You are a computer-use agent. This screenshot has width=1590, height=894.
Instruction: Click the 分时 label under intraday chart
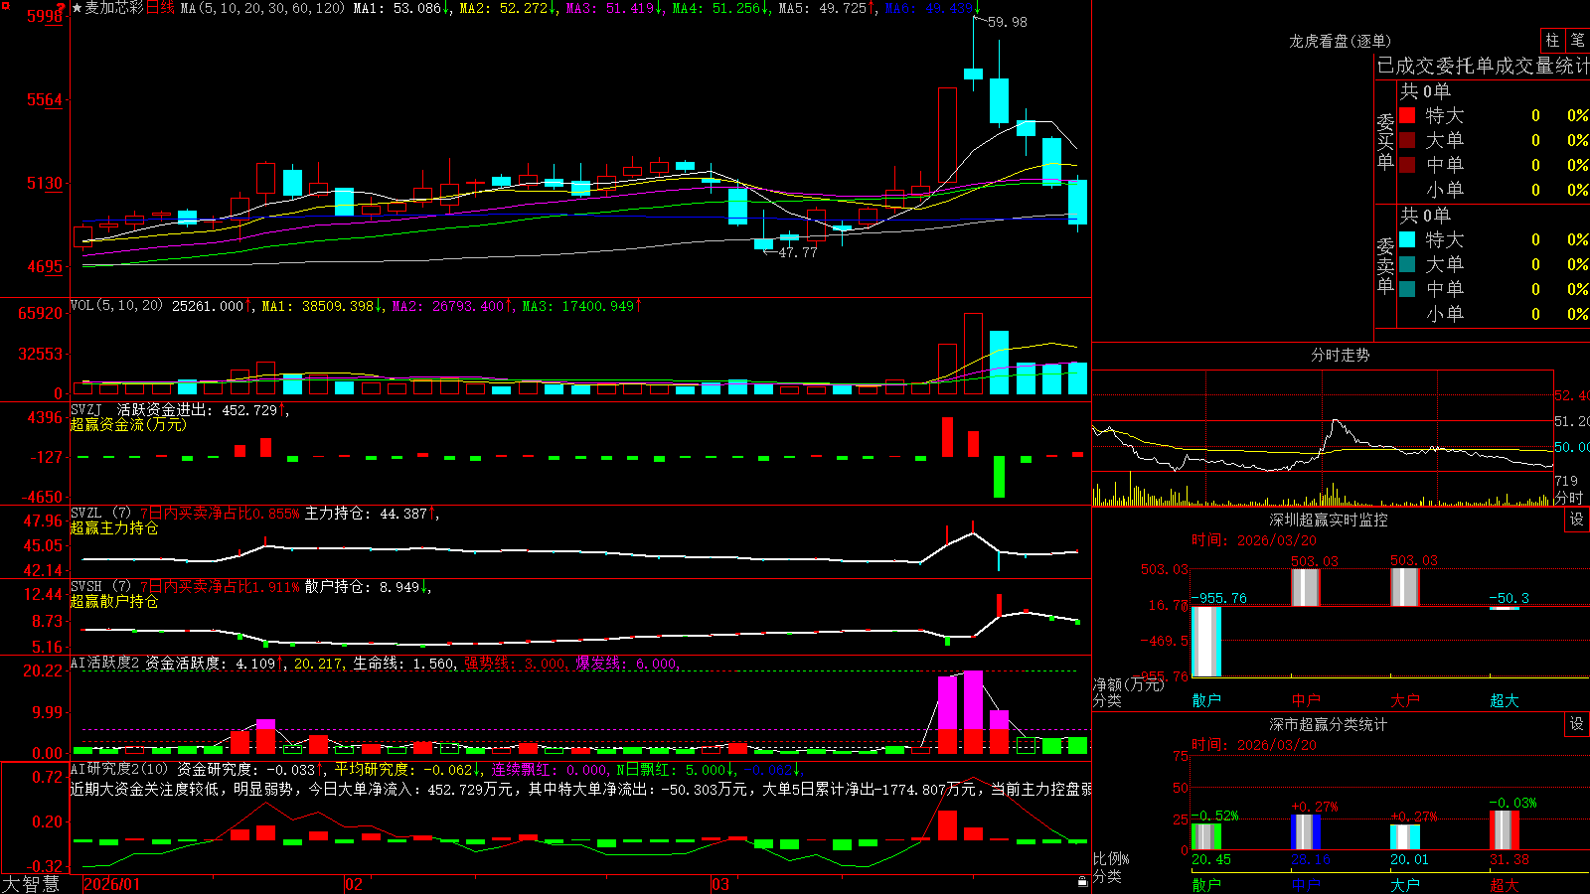(1569, 497)
